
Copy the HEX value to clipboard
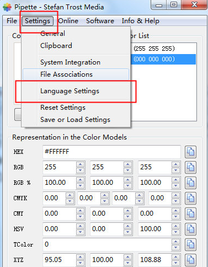[190, 152]
